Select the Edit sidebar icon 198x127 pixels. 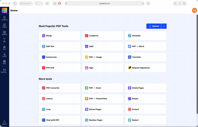pos(4,40)
